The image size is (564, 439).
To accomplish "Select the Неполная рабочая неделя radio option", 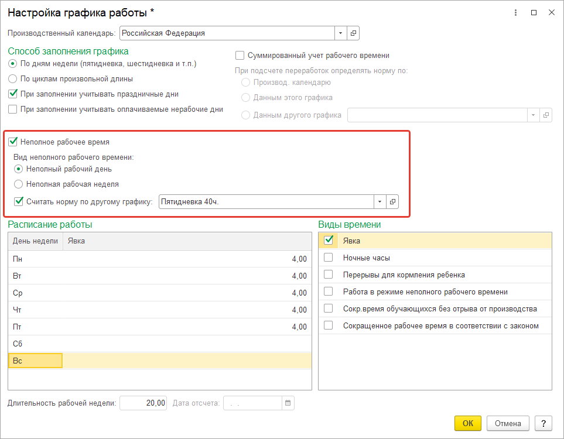I will (x=19, y=184).
